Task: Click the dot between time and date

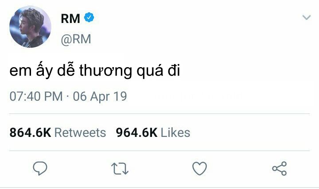Action: pos(68,96)
